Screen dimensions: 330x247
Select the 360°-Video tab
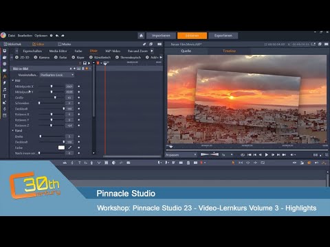113,51
